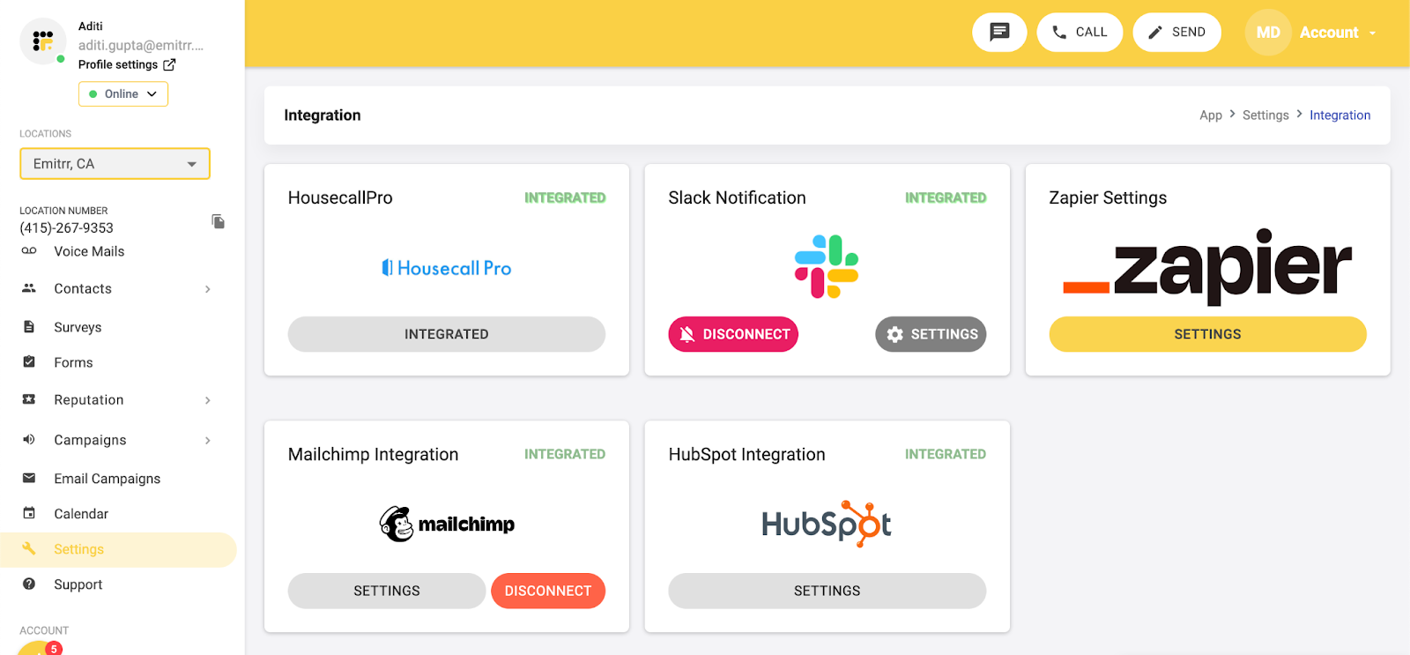Open the Emitrr, CA location dropdown
Screen dimensions: 1410x655
[115, 164]
